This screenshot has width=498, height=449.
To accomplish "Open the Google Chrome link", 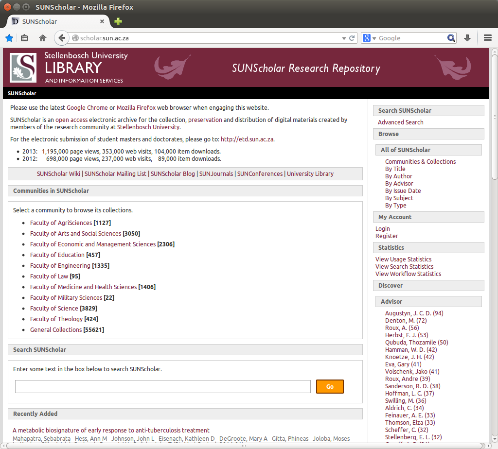I will pyautogui.click(x=87, y=107).
